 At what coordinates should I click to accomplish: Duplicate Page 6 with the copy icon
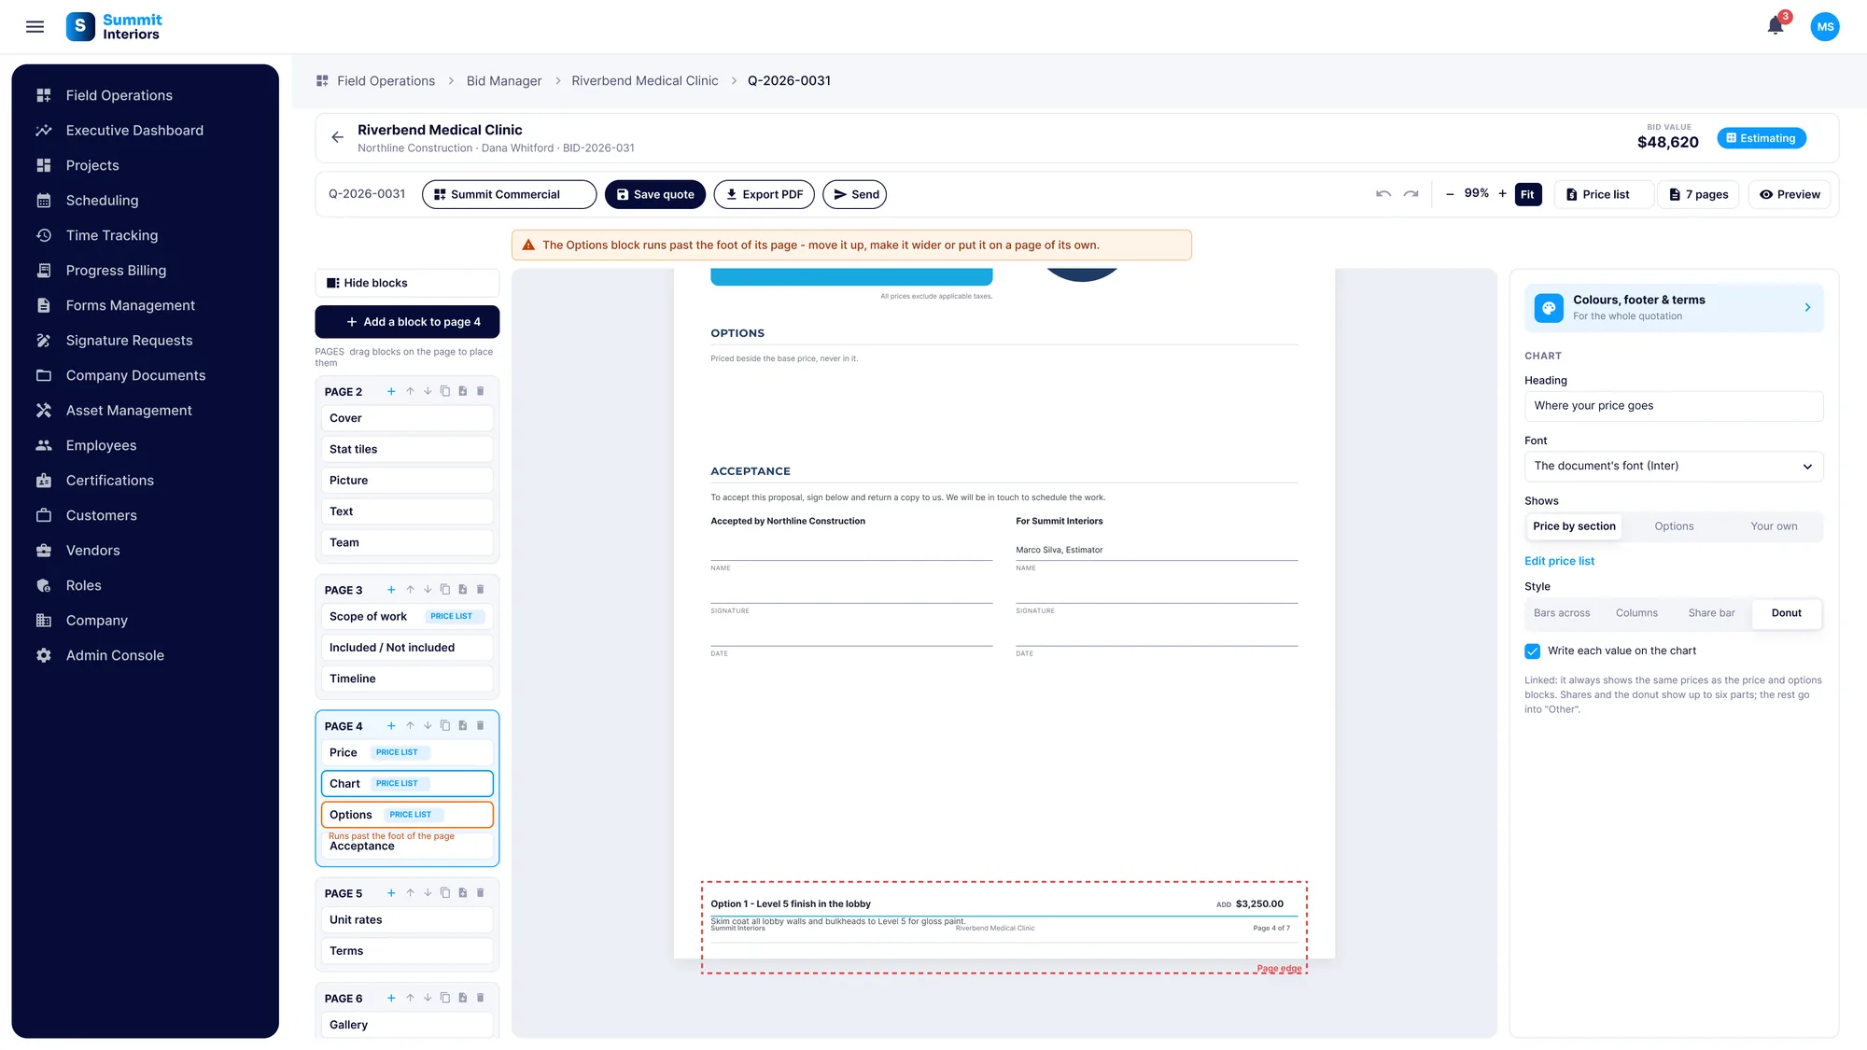point(445,998)
